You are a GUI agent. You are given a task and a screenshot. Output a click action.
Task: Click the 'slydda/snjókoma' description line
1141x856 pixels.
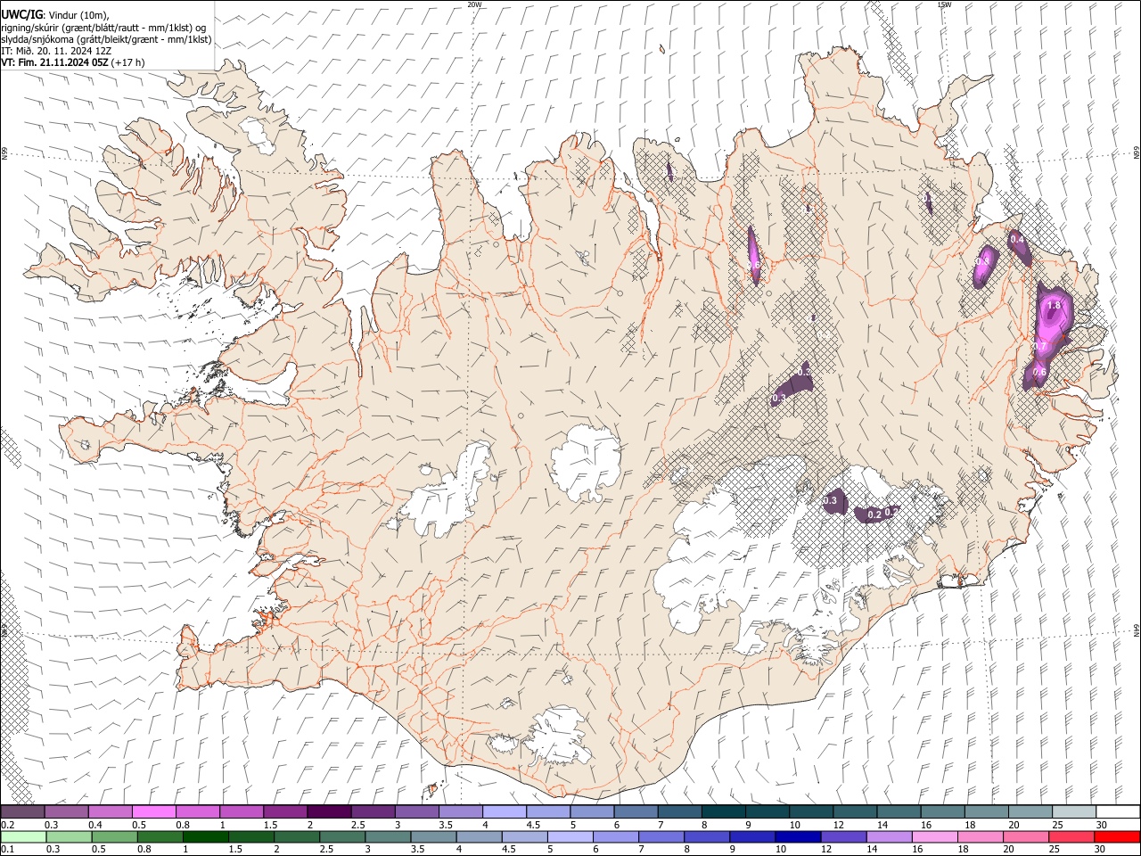106,39
